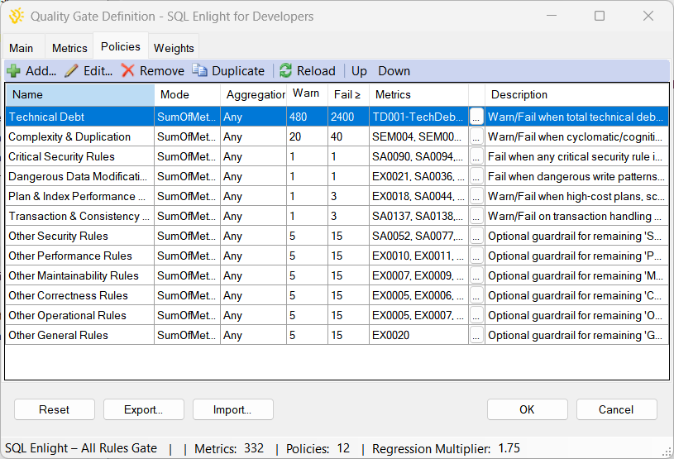Open metrics picker for Critical Security Rules row
674x459 pixels.
point(476,156)
